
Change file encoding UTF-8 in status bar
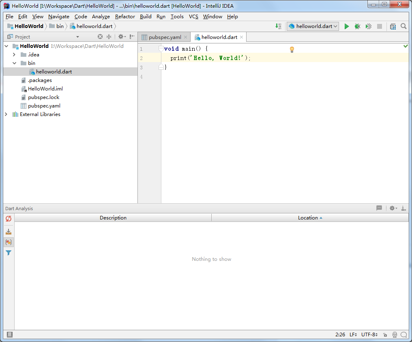pos(369,335)
